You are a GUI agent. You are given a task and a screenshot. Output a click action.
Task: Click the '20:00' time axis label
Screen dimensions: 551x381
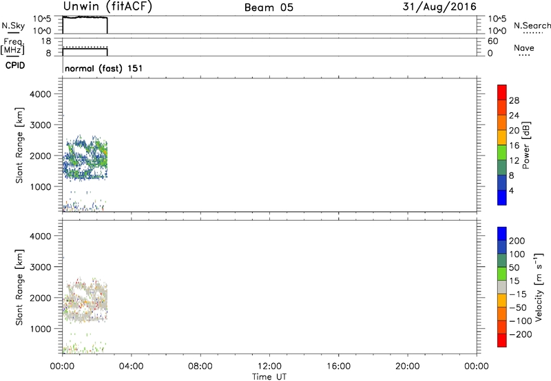408,367
